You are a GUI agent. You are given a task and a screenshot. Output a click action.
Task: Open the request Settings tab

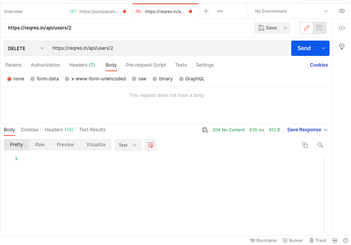point(205,65)
